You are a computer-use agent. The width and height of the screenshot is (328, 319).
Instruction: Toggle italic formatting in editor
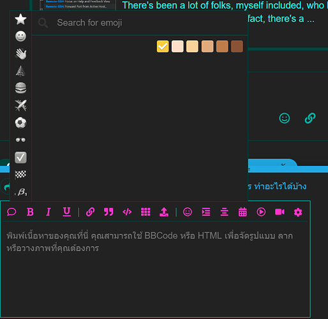[x=48, y=212]
